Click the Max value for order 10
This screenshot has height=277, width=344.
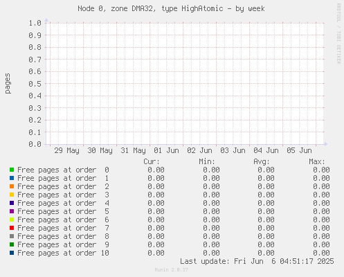(321, 253)
